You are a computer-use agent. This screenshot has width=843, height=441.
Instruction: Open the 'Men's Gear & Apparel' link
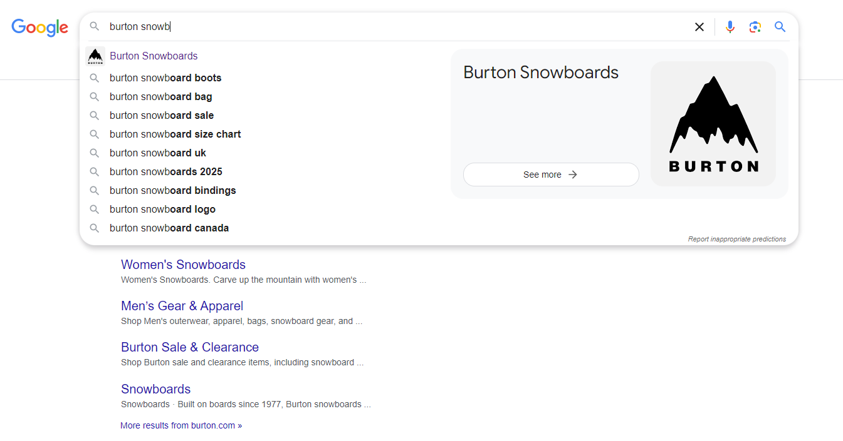tap(182, 306)
